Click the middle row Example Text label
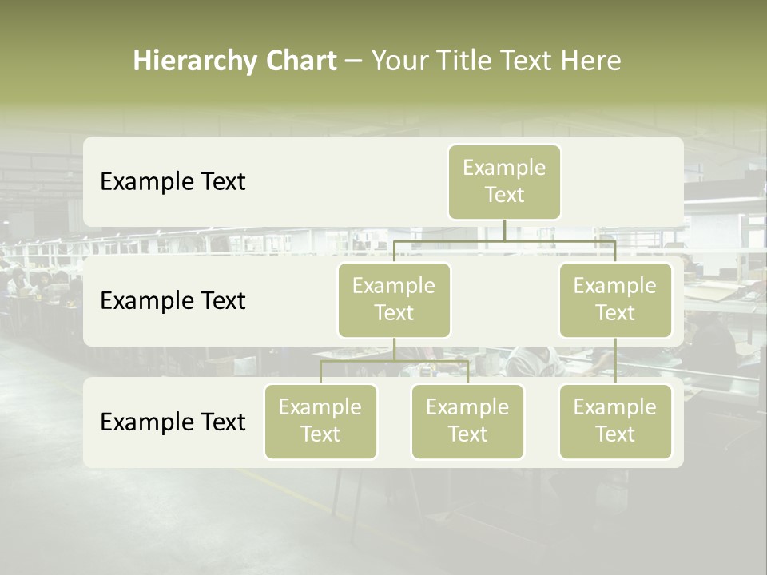The width and height of the screenshot is (767, 575). tap(172, 301)
